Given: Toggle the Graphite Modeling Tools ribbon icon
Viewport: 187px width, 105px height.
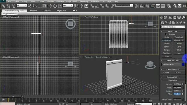Looking at the screenshot, I should [153, 6].
